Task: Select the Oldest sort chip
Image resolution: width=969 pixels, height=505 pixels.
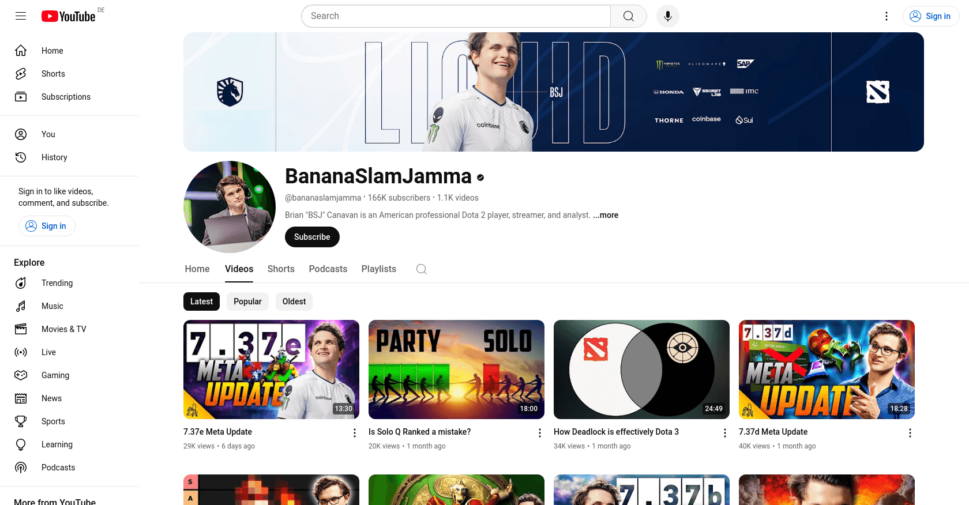Action: click(294, 302)
